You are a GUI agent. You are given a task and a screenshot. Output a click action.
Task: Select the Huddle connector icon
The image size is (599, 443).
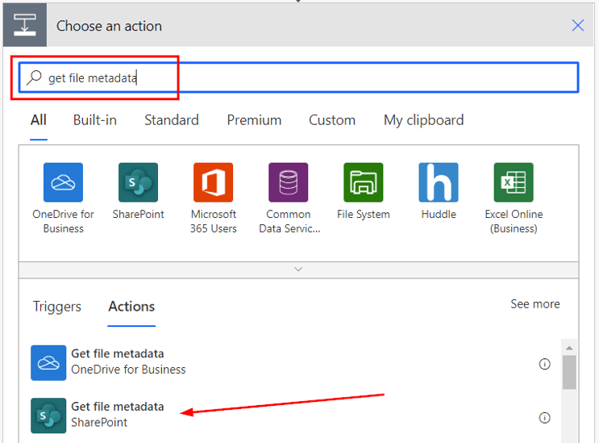[x=439, y=182]
